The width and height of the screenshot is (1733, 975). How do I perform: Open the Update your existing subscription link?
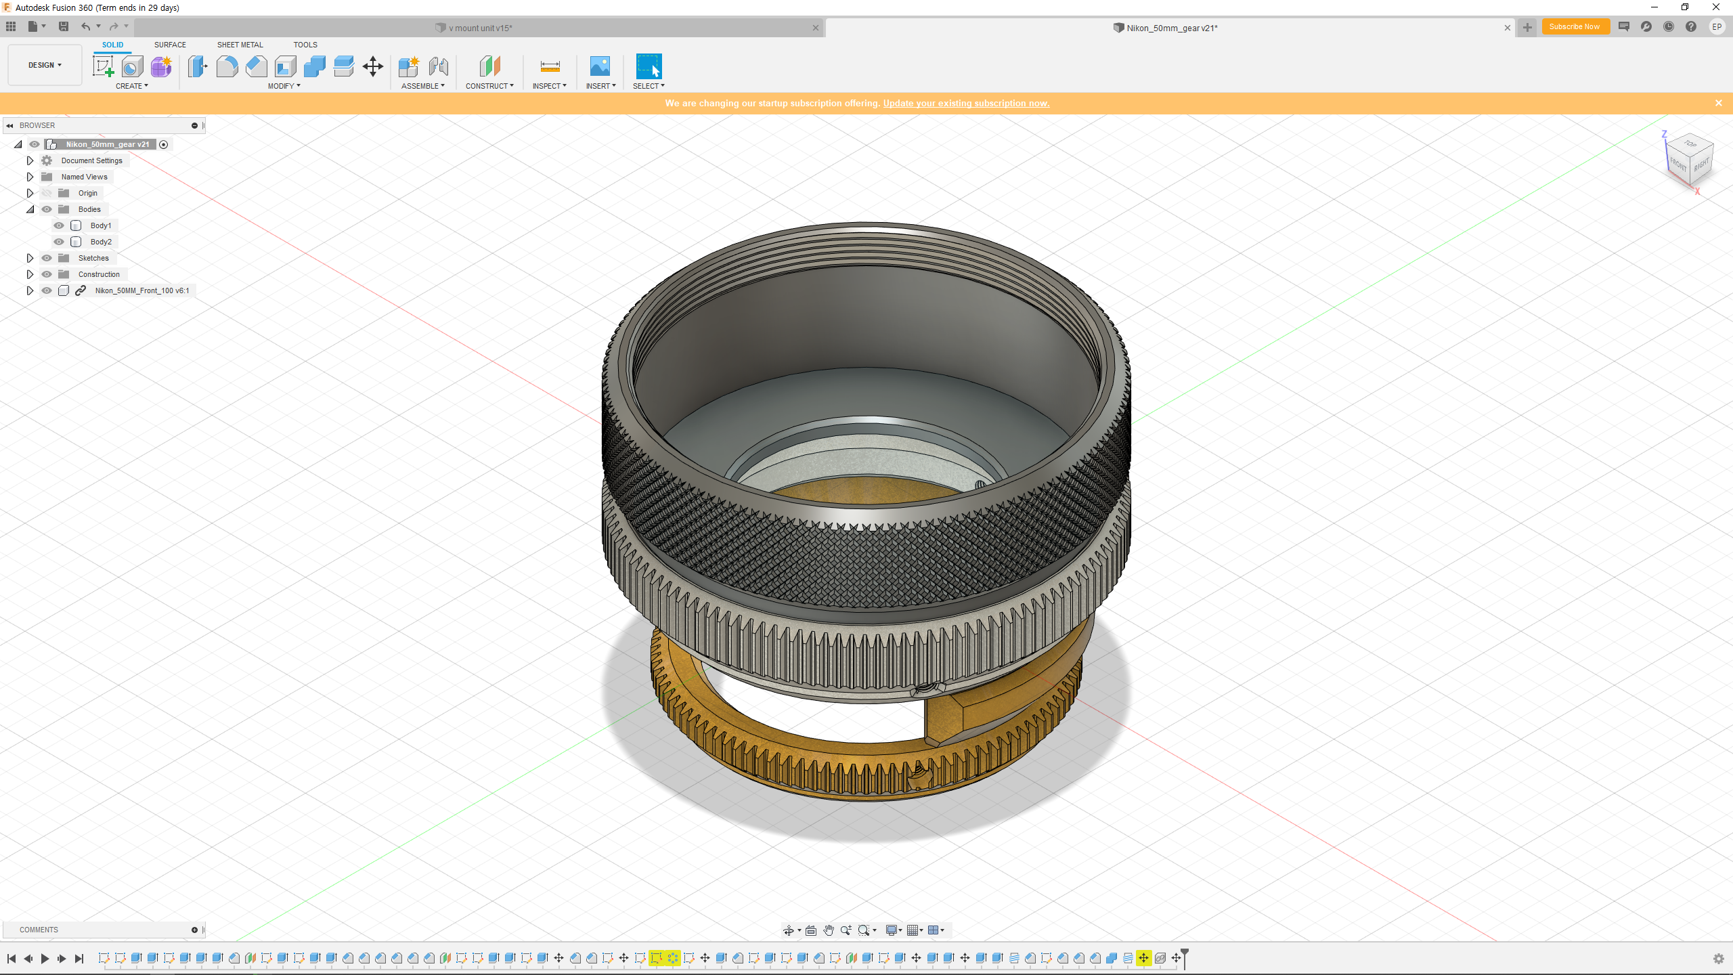coord(966,103)
